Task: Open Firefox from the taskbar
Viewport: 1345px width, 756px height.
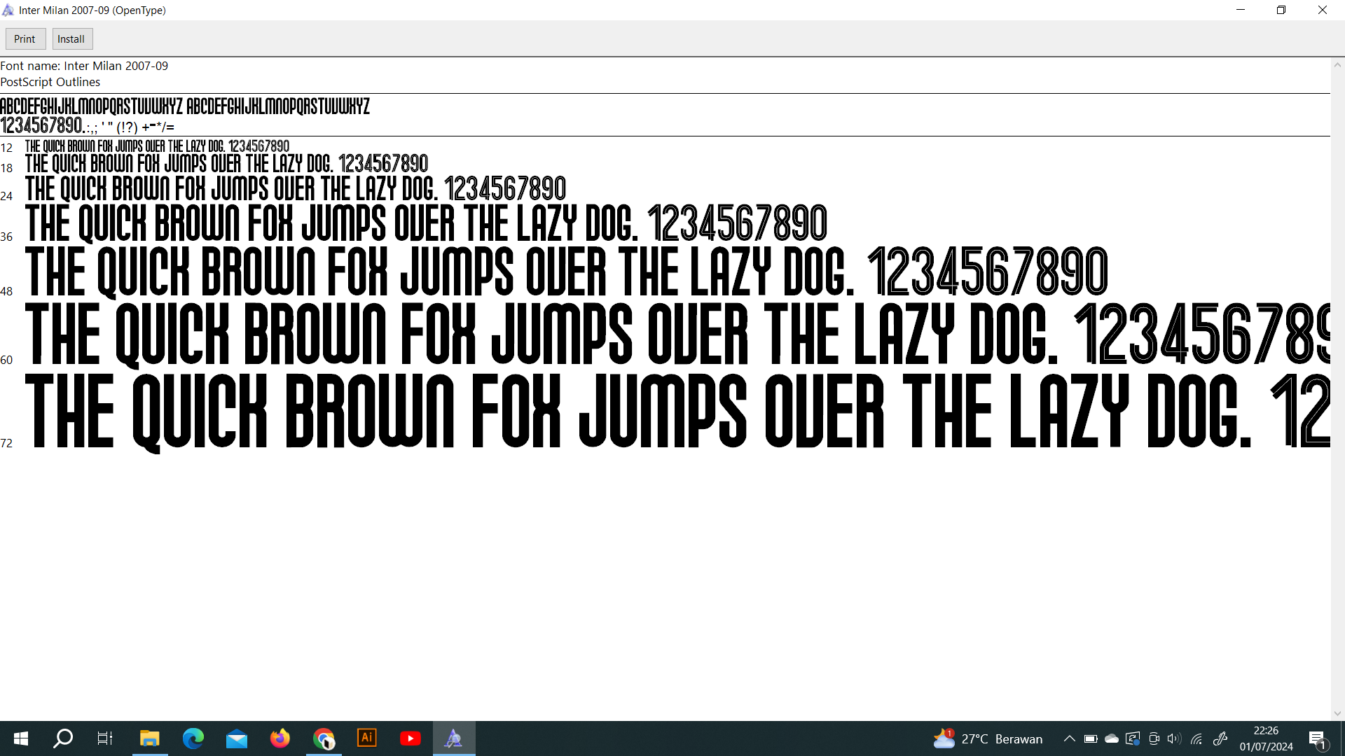Action: pyautogui.click(x=280, y=738)
